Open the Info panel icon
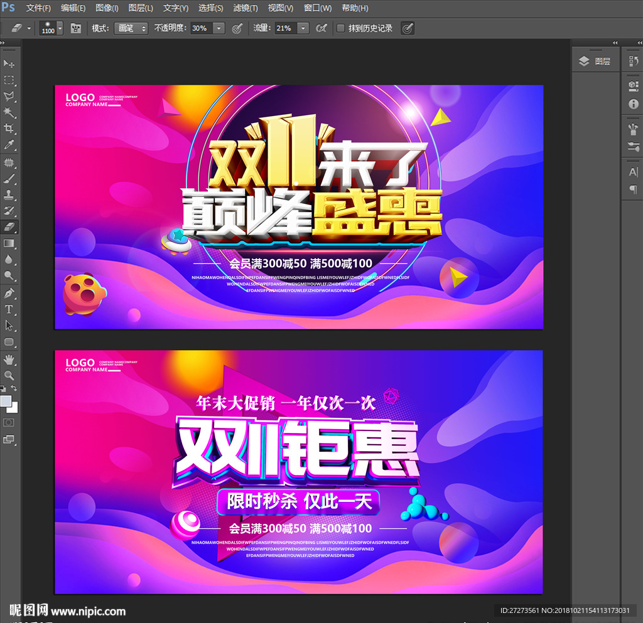 click(x=632, y=104)
